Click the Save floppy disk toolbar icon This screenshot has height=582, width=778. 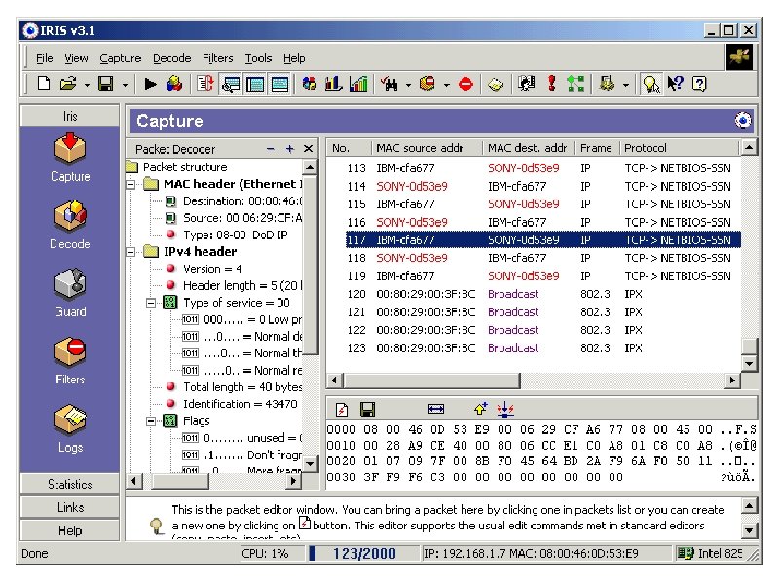click(x=106, y=84)
